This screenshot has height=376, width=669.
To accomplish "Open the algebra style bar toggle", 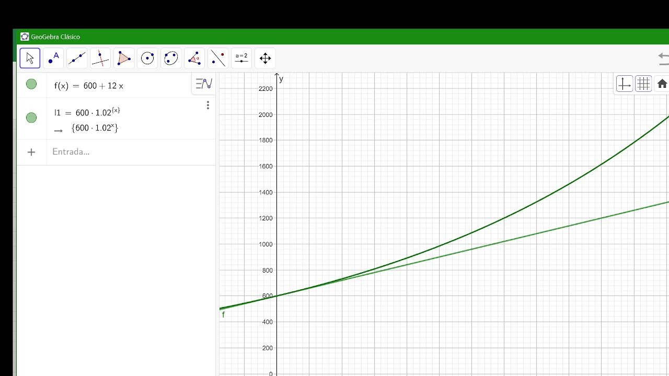I will point(204,84).
